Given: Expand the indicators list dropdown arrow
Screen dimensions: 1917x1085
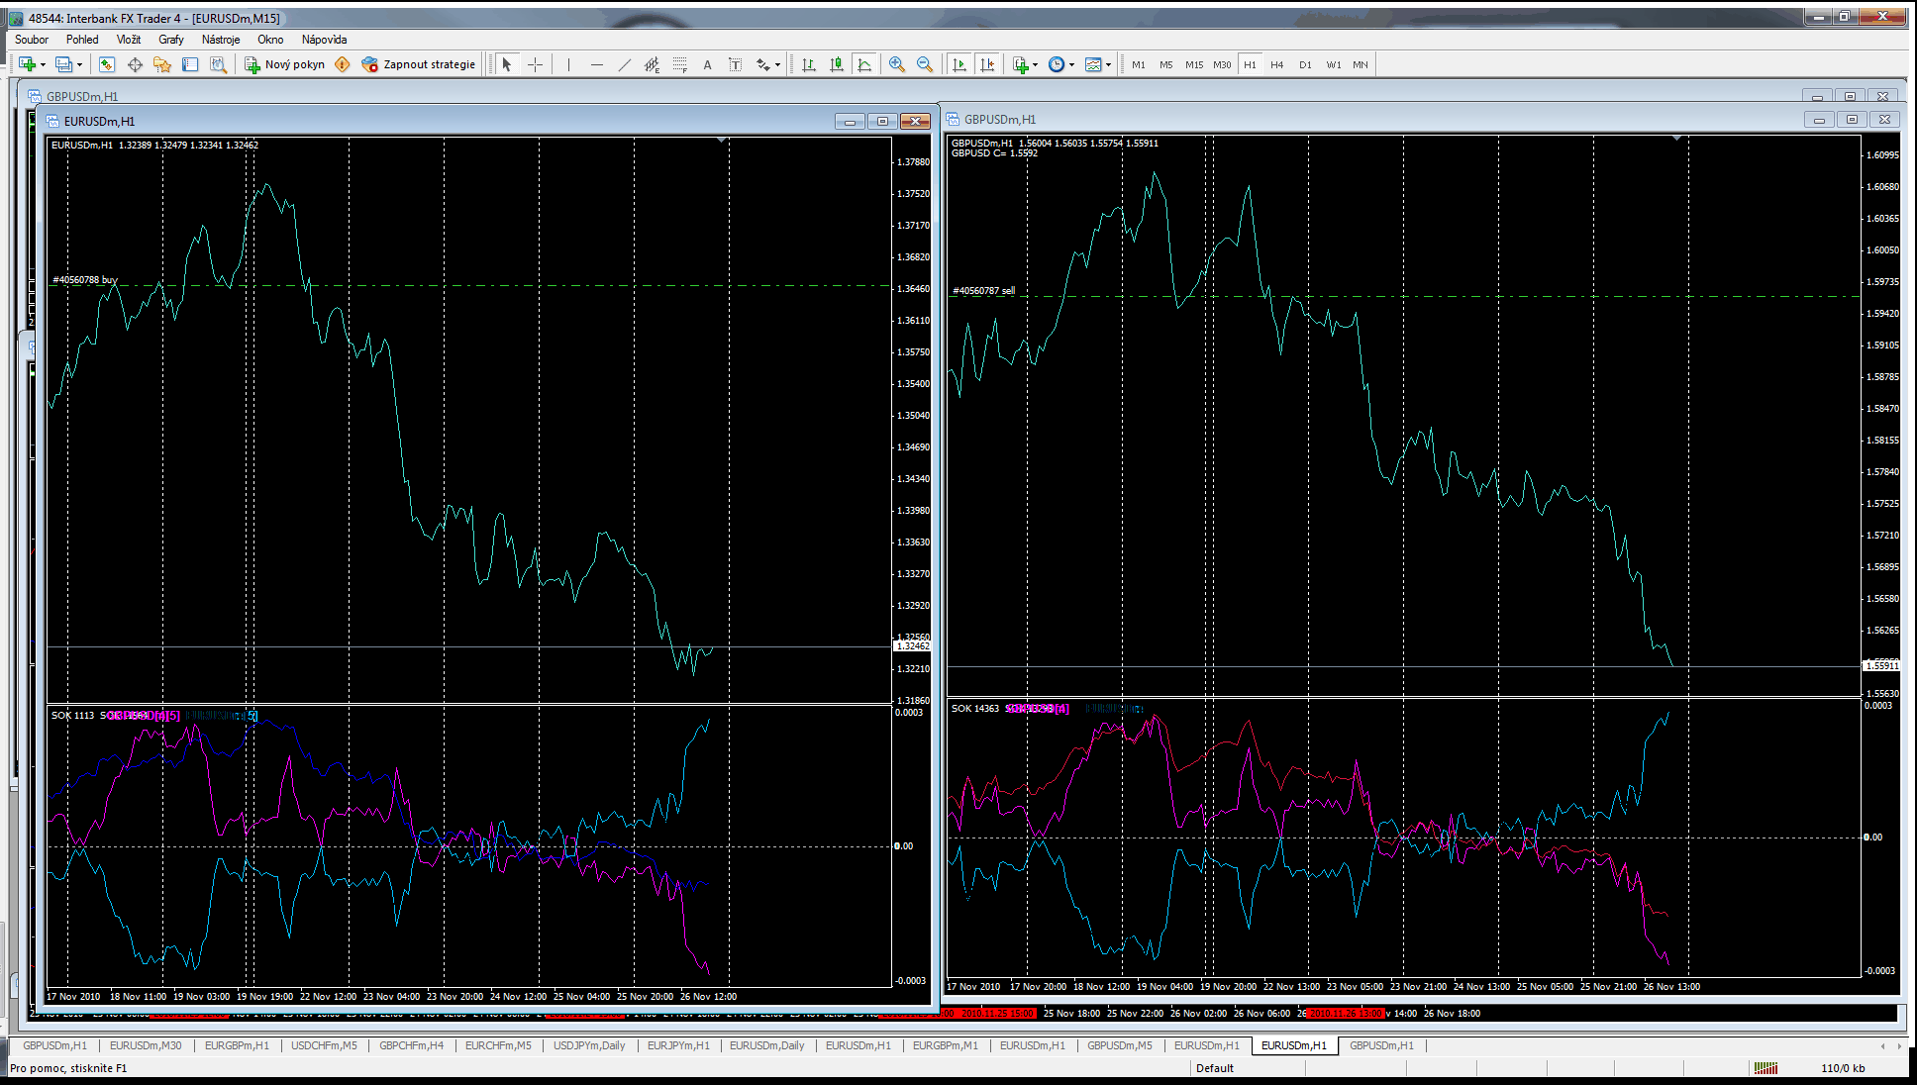Looking at the screenshot, I should [x=1035, y=64].
